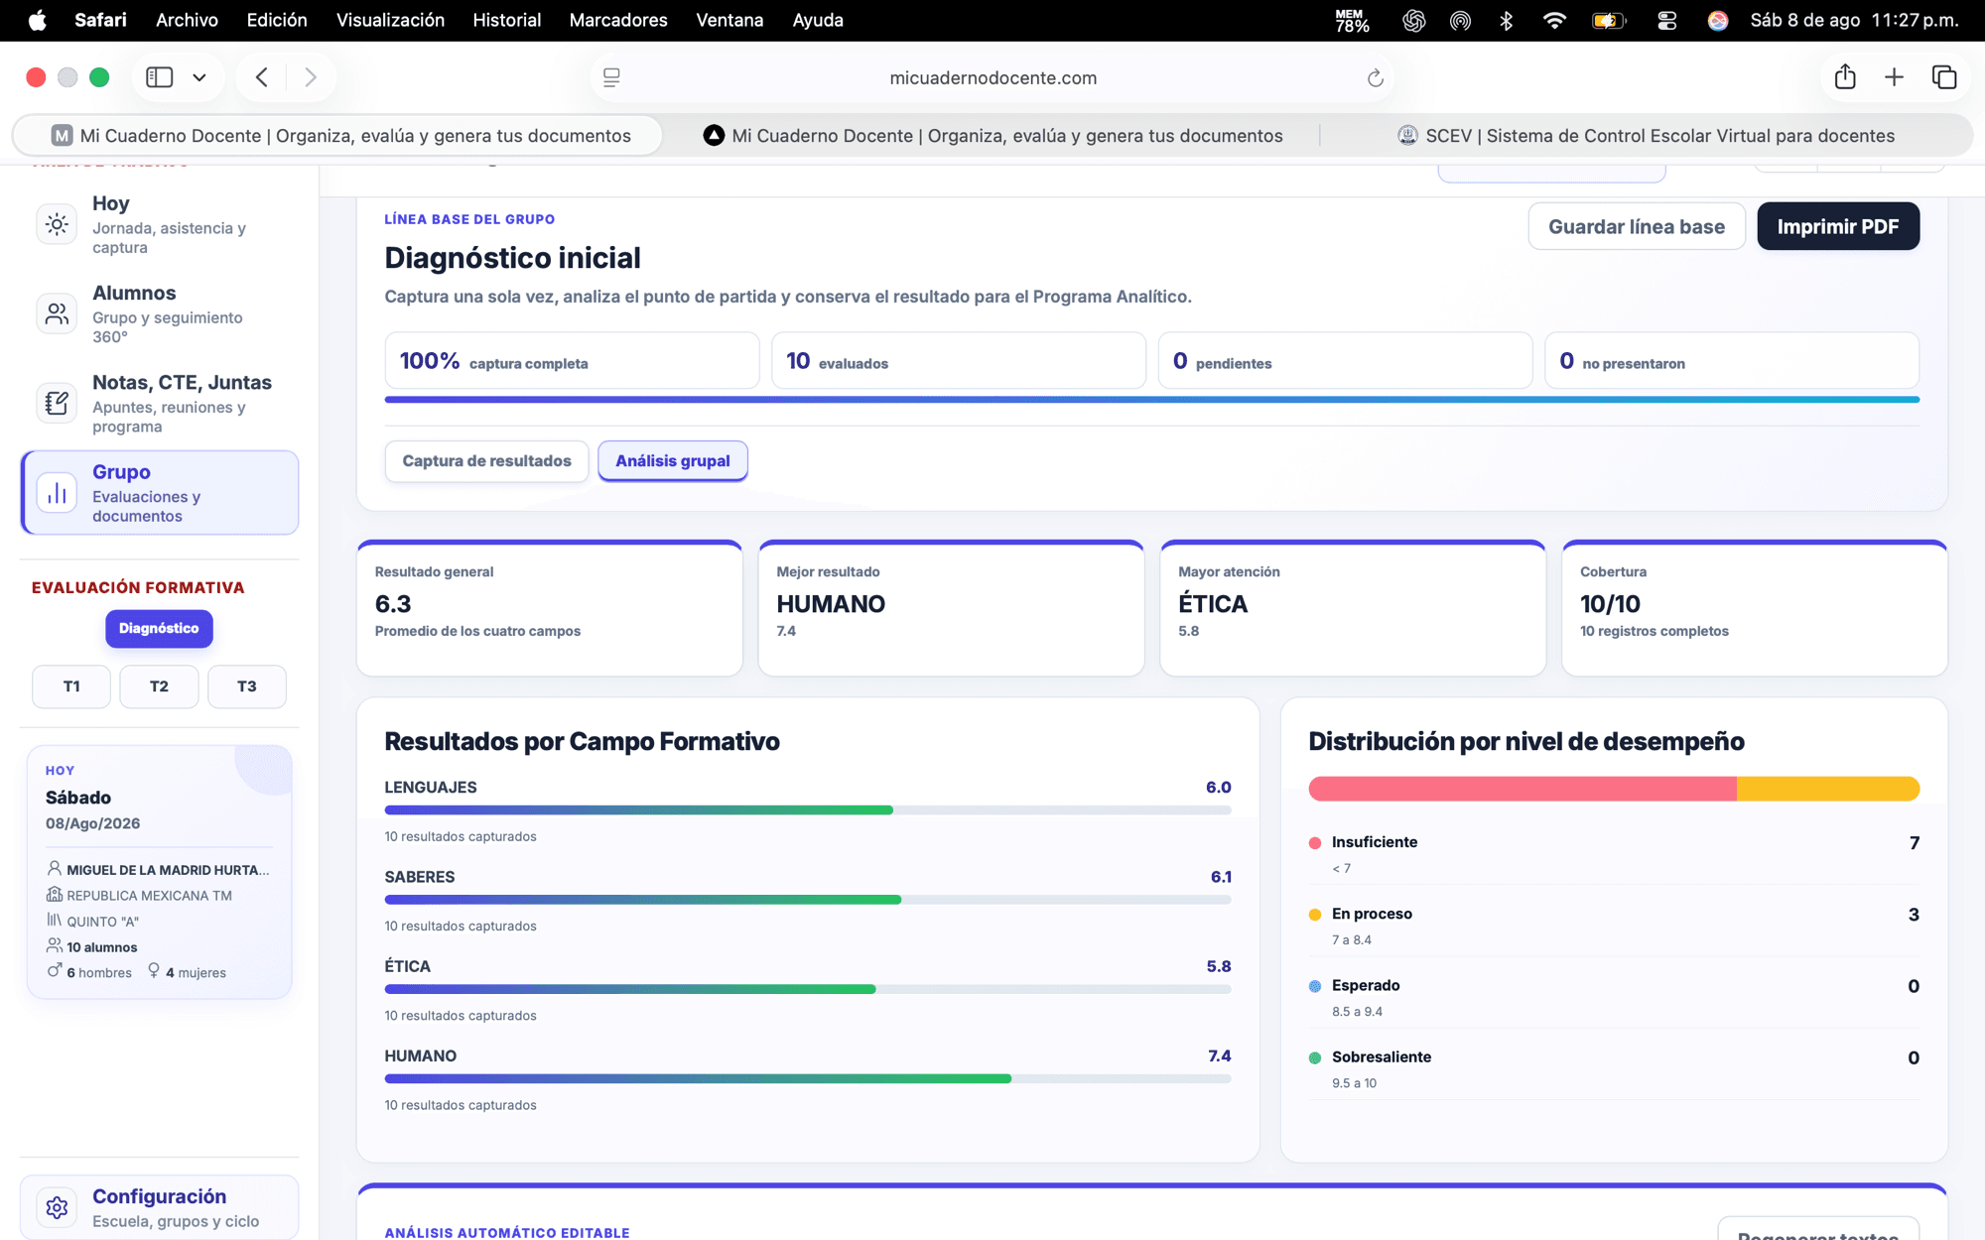Go forward with the Safari forward arrow
This screenshot has height=1240, width=1985.
tap(311, 77)
